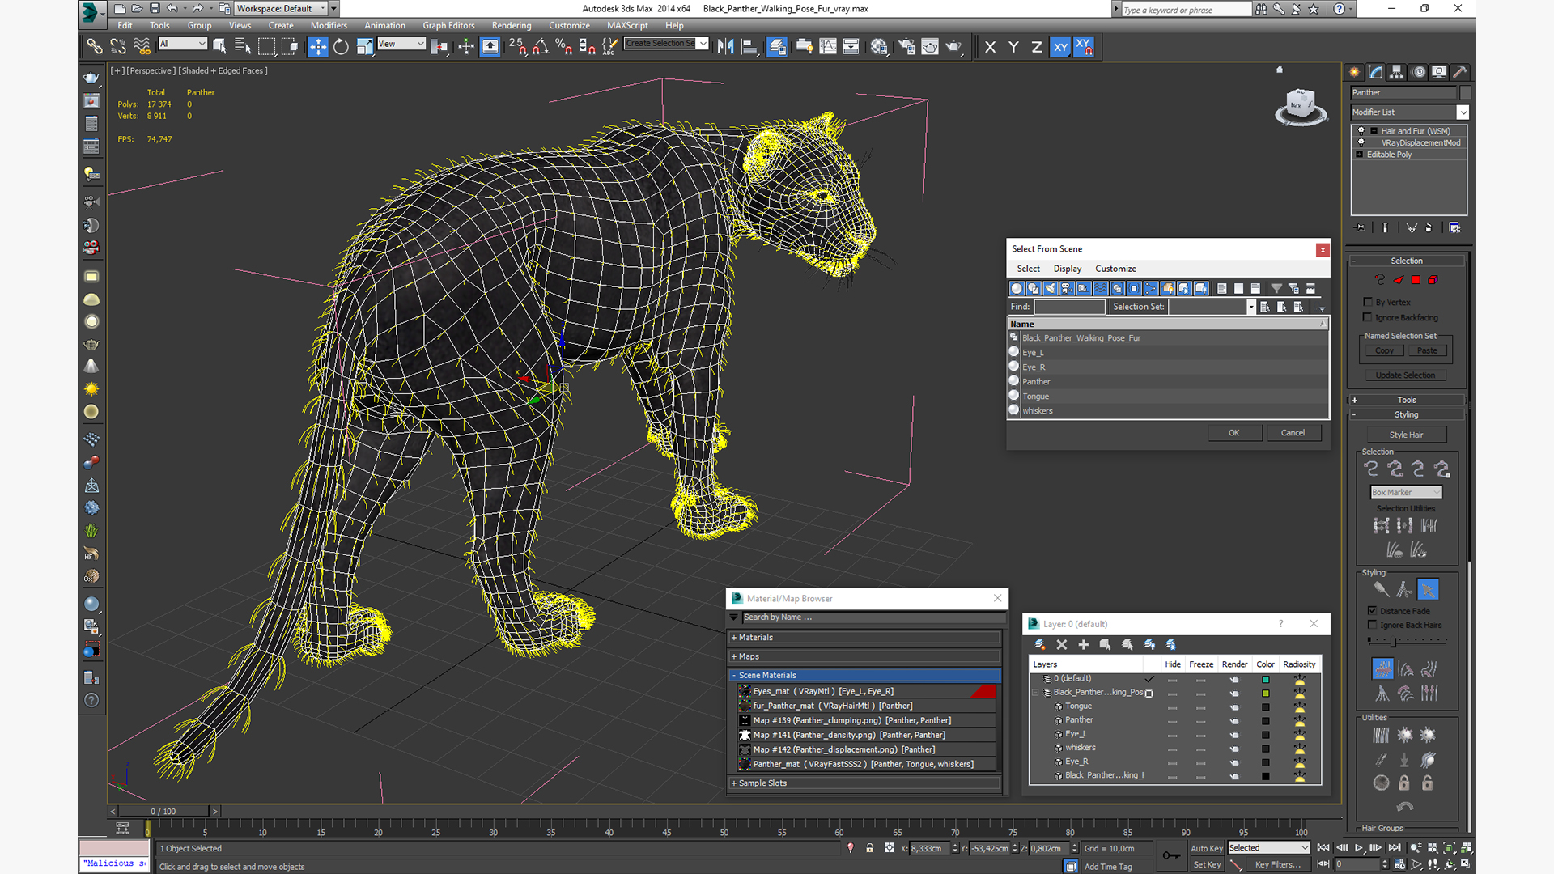Open the MAXScript menu
This screenshot has width=1554, height=874.
(x=627, y=25)
